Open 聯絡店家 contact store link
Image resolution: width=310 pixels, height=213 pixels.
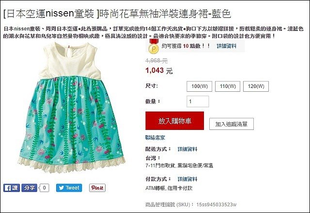(155, 138)
